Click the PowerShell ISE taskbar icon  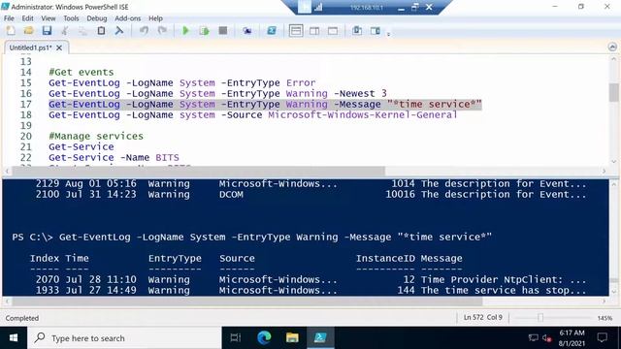click(x=320, y=338)
